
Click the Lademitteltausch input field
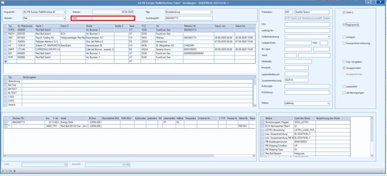click(x=297, y=74)
